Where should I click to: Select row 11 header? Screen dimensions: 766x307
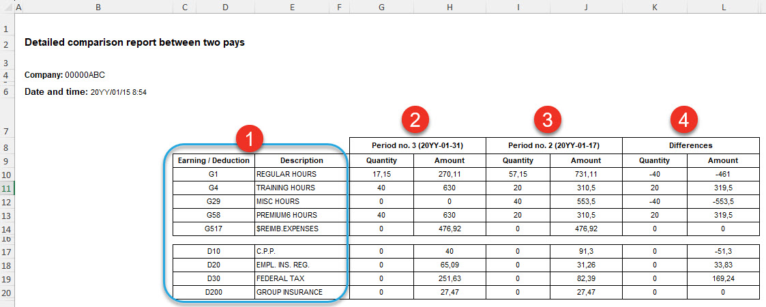(x=7, y=188)
